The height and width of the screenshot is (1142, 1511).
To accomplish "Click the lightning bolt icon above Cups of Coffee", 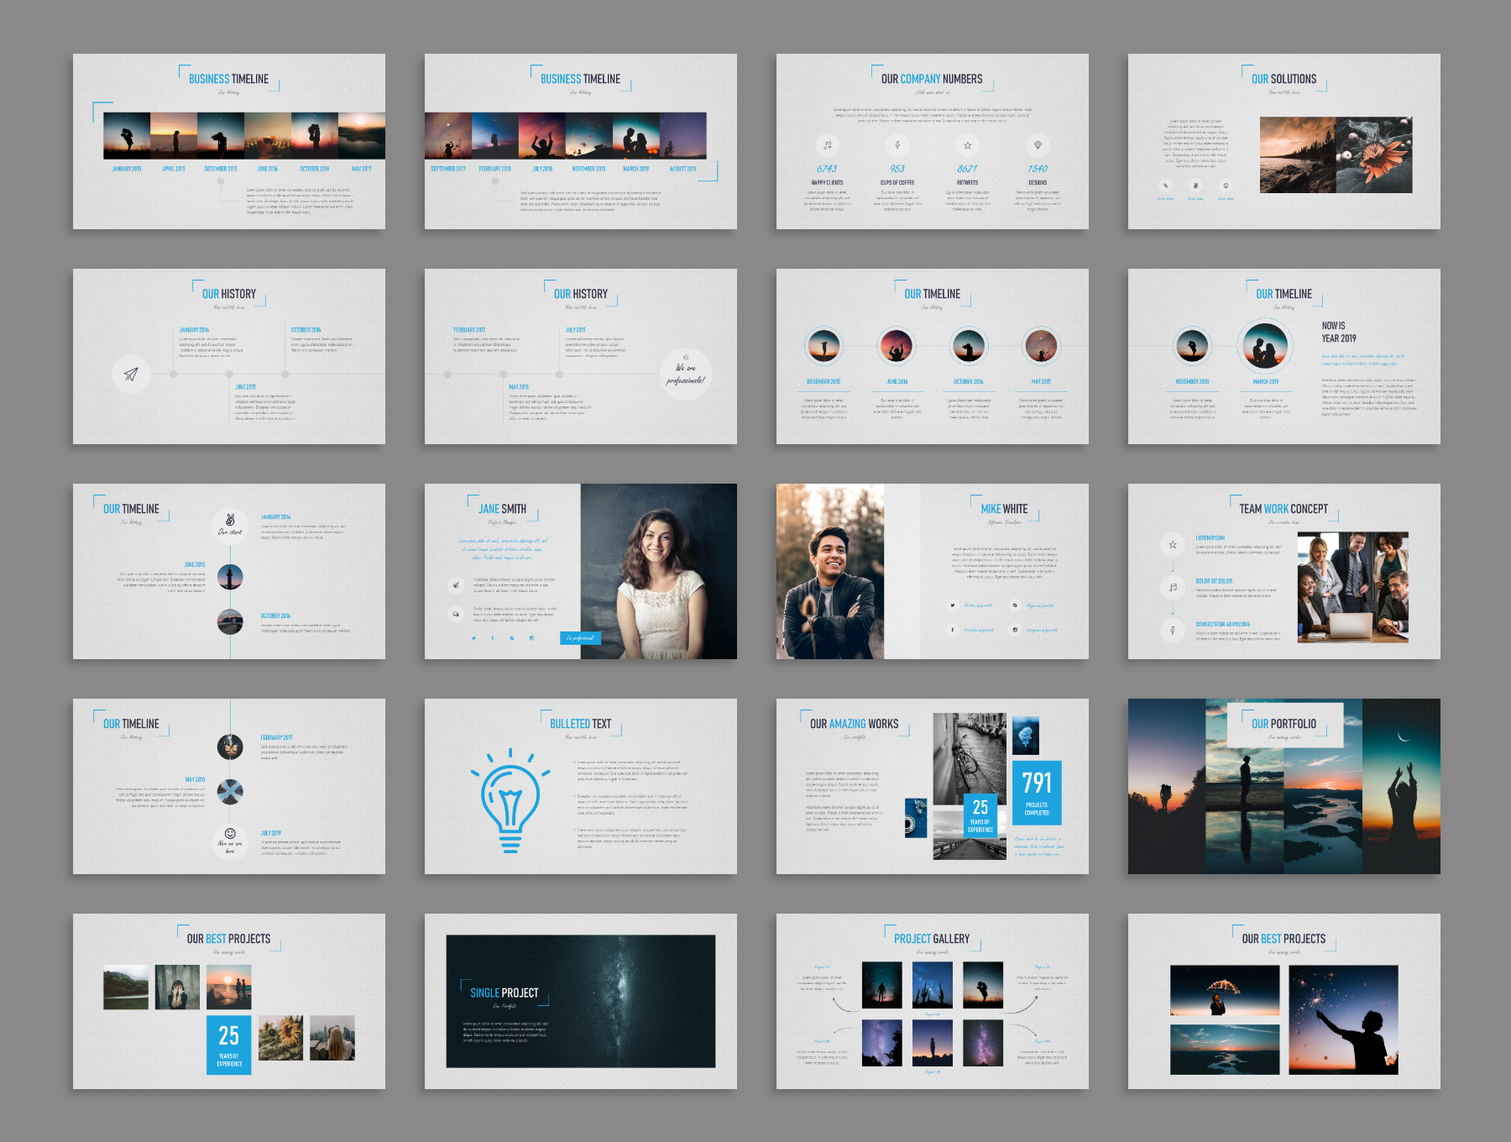I will coord(897,145).
